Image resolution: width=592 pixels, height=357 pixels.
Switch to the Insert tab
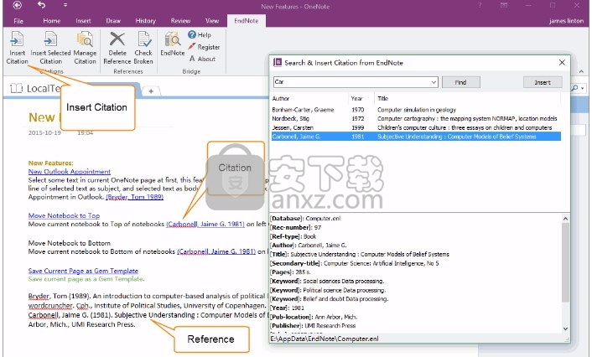(x=83, y=21)
